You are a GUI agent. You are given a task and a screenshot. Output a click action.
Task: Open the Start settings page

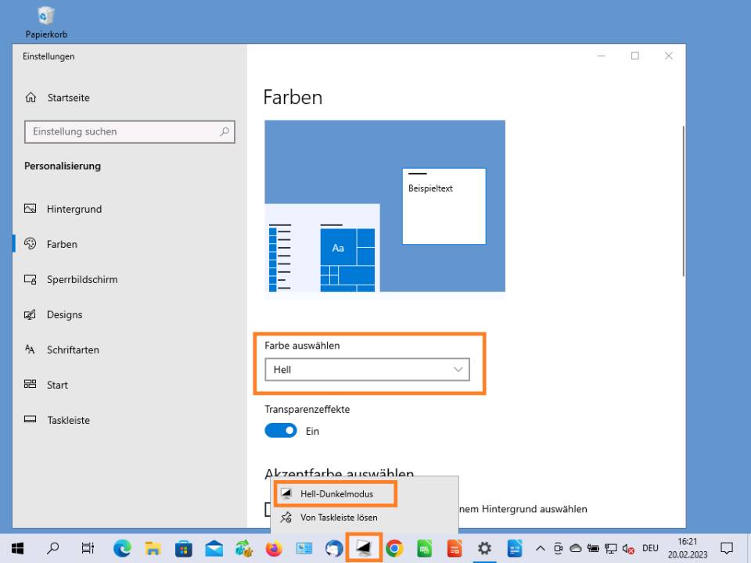pyautogui.click(x=57, y=385)
